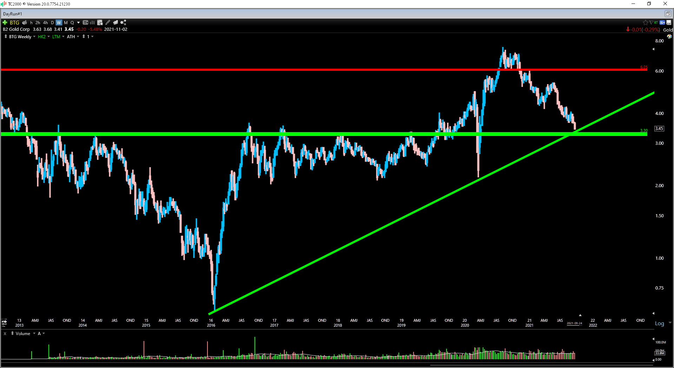Screen dimensions: 674x368
Task: Open the '1' scale dropdown
Action: tap(92, 36)
